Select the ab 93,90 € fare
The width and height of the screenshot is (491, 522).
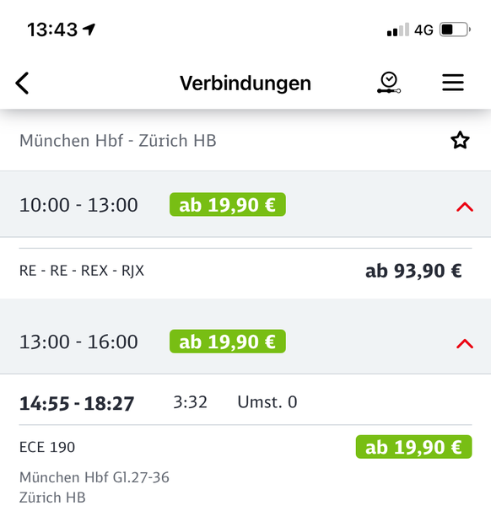(413, 271)
